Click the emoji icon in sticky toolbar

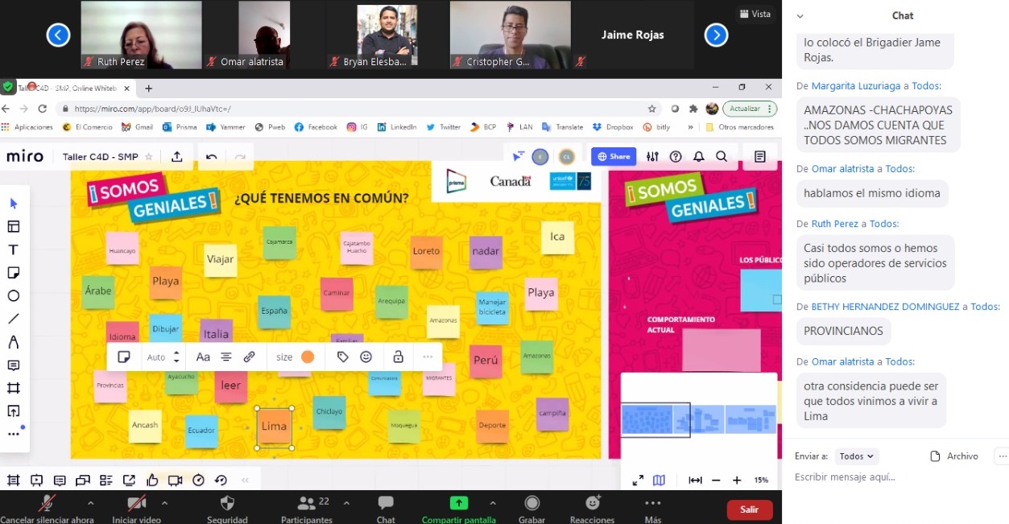(x=366, y=357)
